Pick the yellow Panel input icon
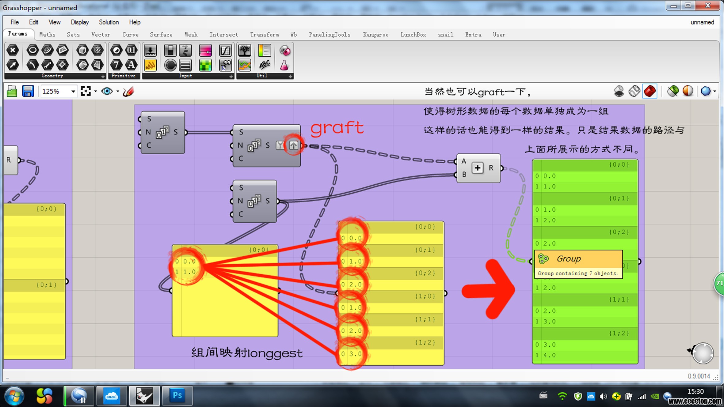 (x=150, y=65)
